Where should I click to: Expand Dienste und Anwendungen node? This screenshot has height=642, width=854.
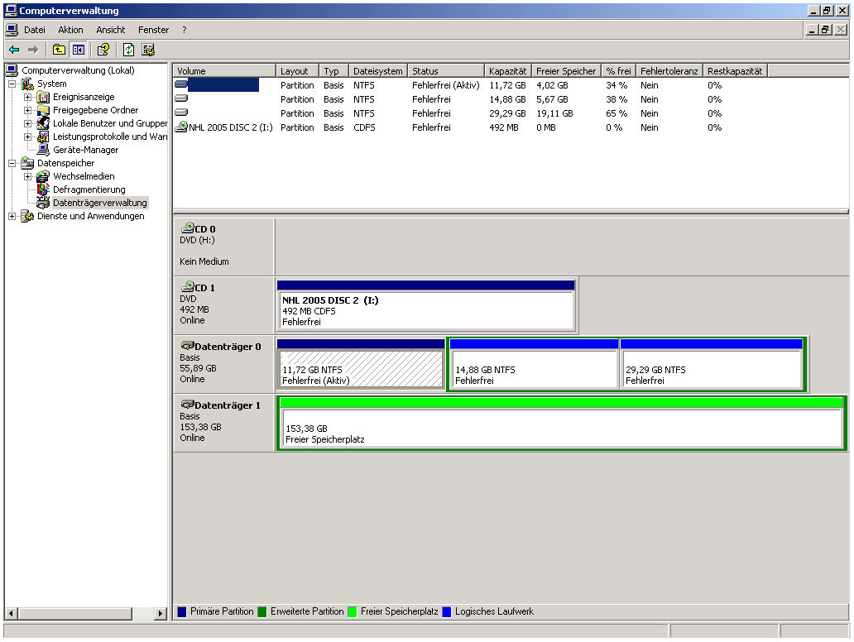pyautogui.click(x=12, y=216)
